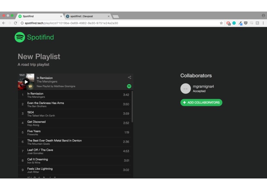Play The Best Ever Death Metal Band in Denton
The image size is (267, 190).
coord(75,142)
